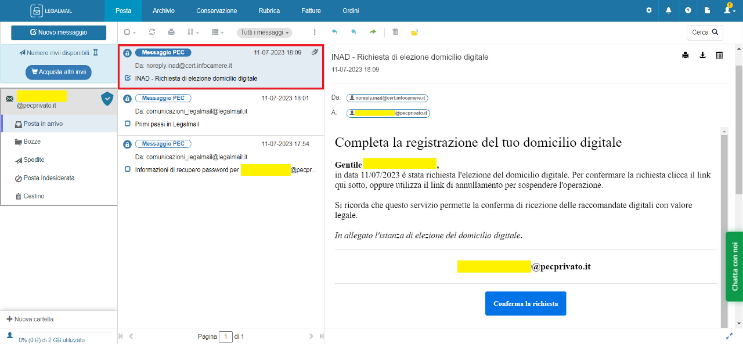Image resolution: width=743 pixels, height=344 pixels.
Task: Open the user account dropdown menu
Action: tap(729, 10)
